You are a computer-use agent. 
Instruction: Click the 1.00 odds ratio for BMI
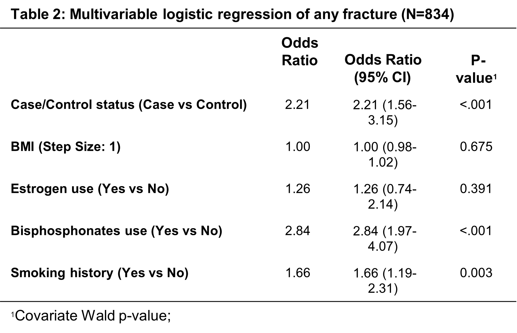297,147
